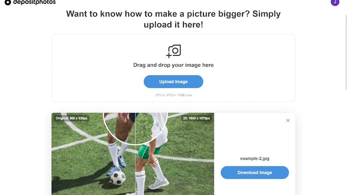Close the example-2.jpg result panel

(288, 120)
